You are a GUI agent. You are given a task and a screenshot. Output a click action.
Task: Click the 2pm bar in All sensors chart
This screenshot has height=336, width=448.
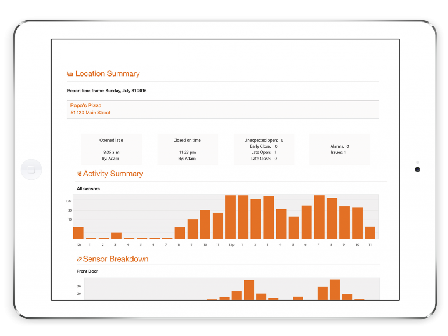256,219
